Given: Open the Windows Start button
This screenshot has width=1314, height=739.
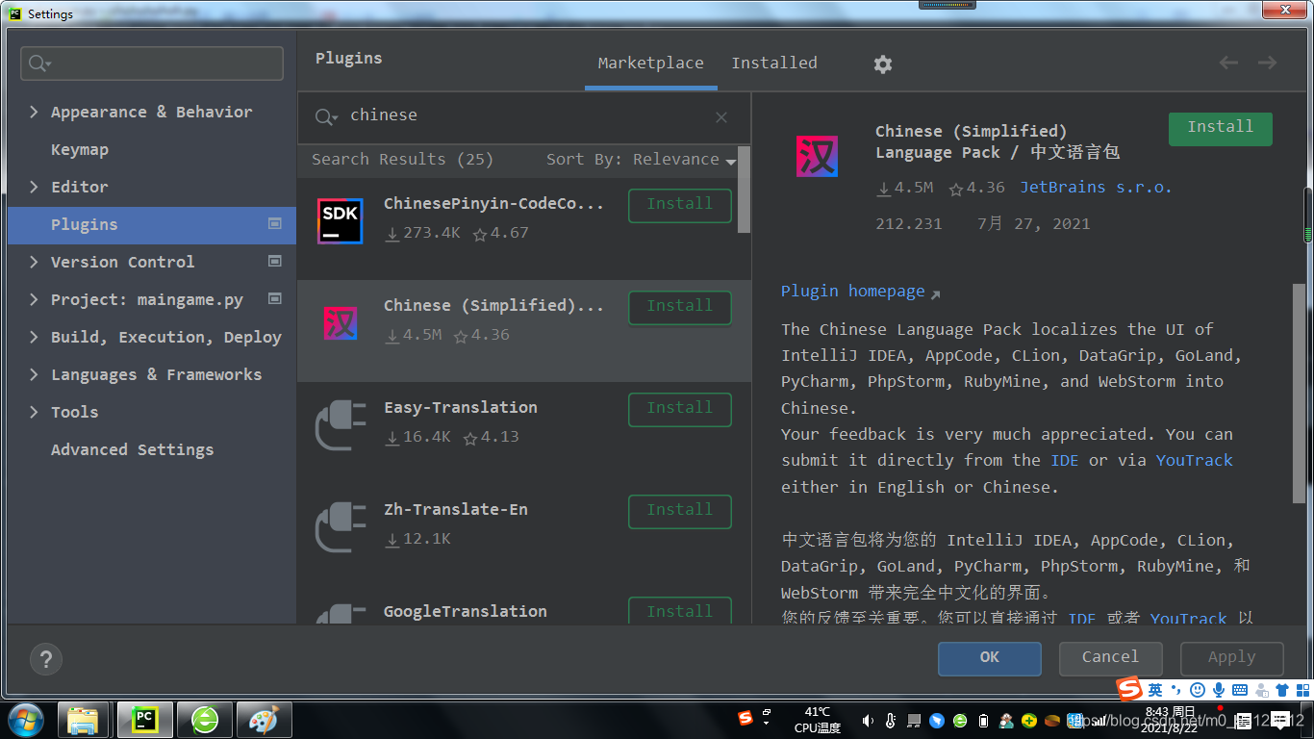Looking at the screenshot, I should point(26,720).
